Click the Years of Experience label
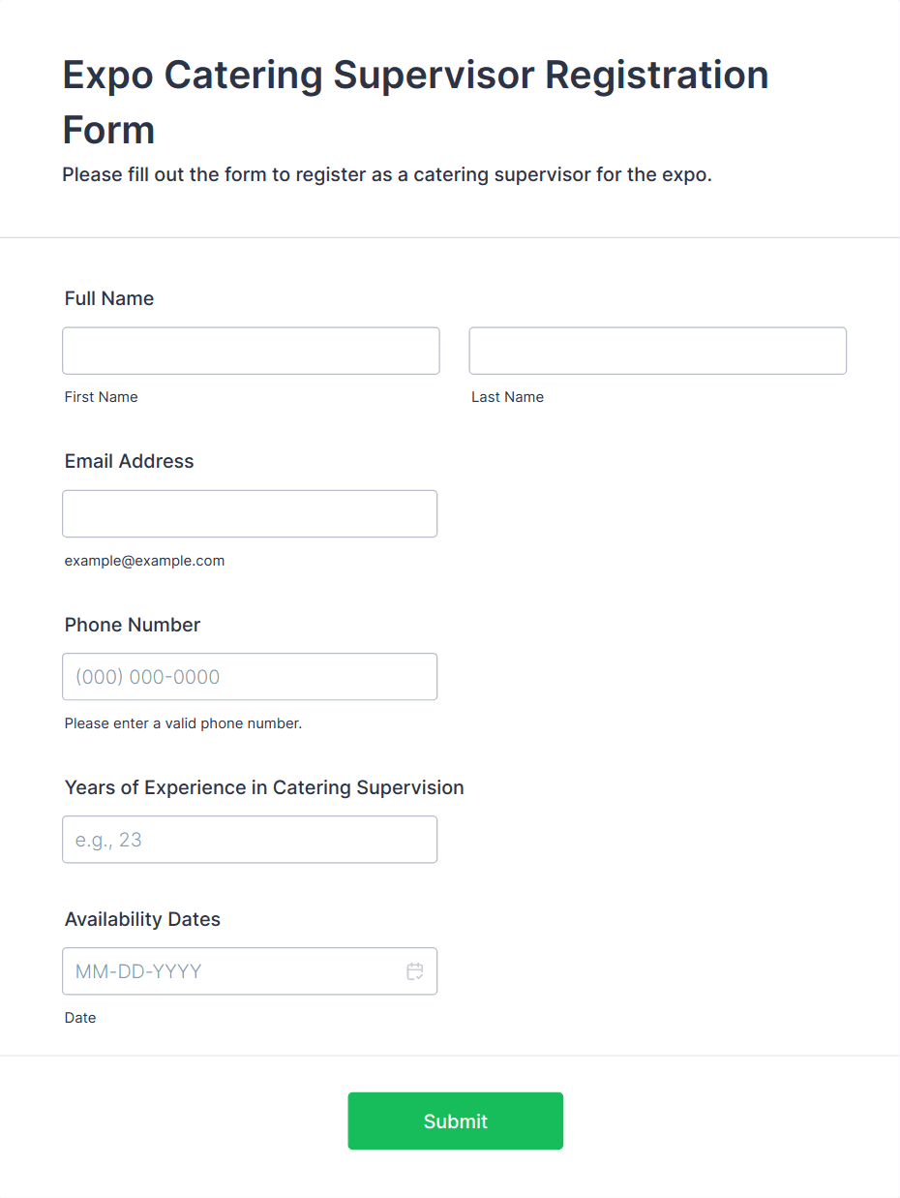 [x=264, y=787]
